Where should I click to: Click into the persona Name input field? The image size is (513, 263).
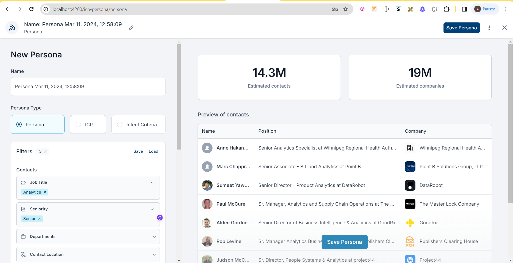(88, 87)
